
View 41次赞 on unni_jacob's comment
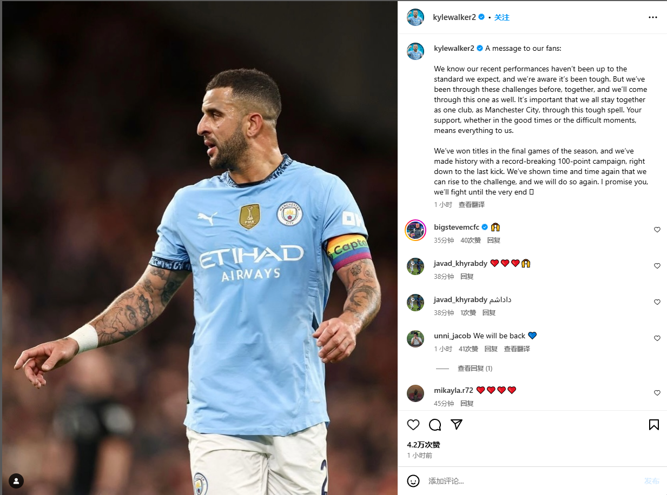click(x=468, y=349)
